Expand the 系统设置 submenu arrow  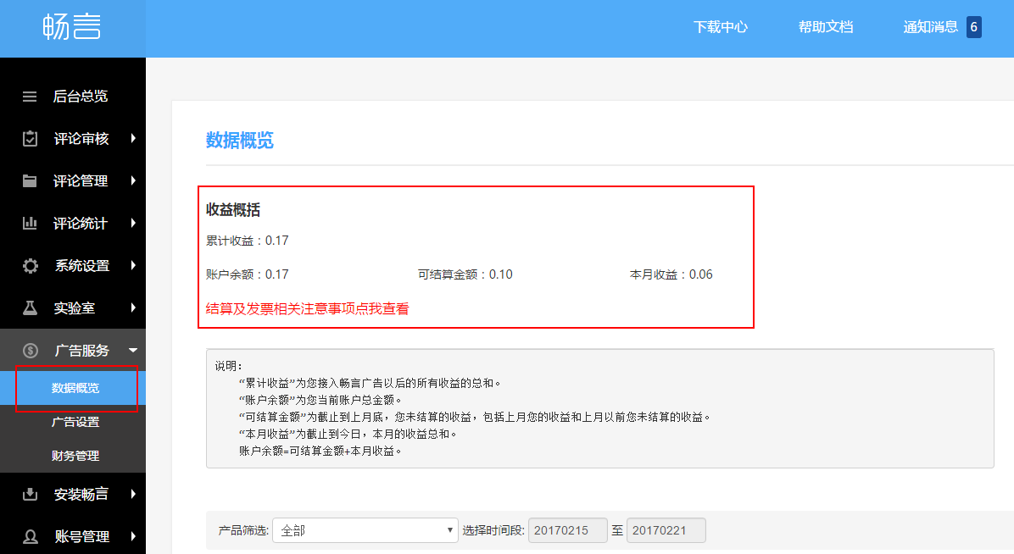[133, 266]
